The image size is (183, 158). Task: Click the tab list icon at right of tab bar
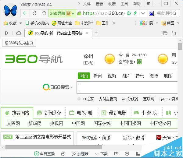[x=165, y=33]
